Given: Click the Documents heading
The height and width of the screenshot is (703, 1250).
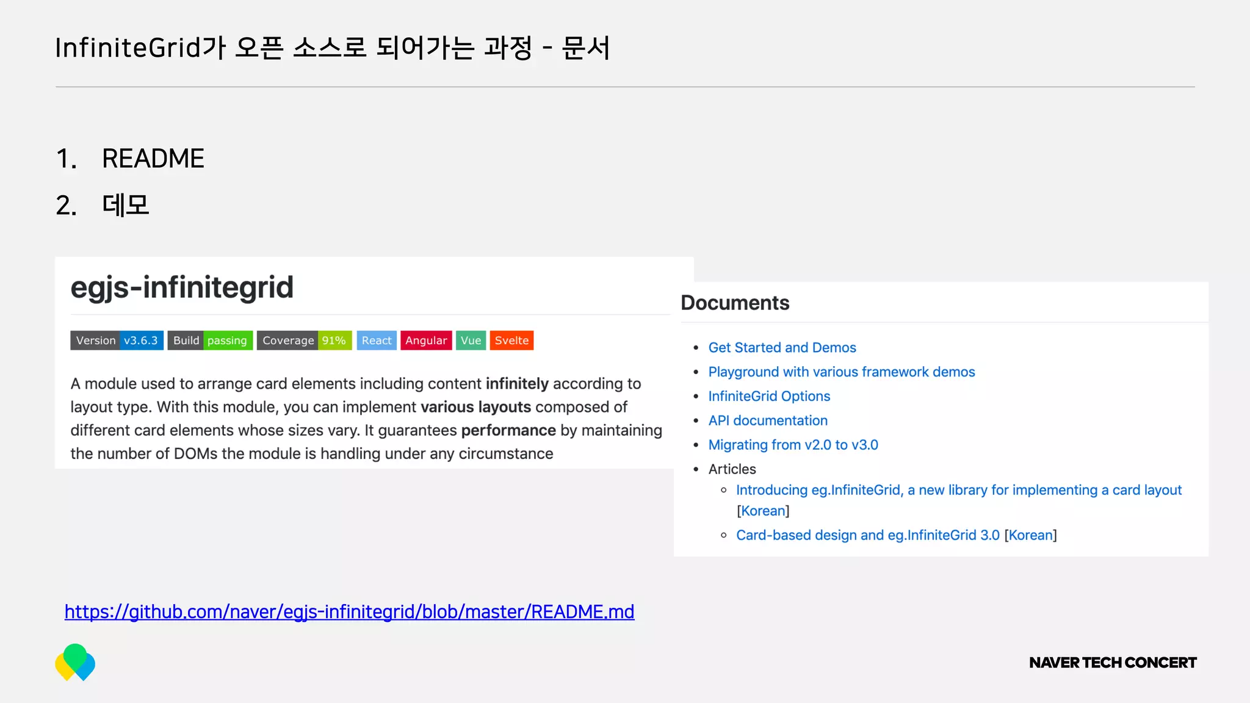Looking at the screenshot, I should tap(735, 303).
